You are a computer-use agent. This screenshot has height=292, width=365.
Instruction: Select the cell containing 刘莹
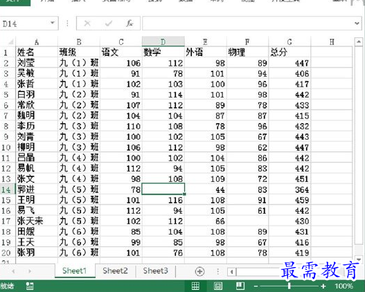pyautogui.click(x=37, y=63)
